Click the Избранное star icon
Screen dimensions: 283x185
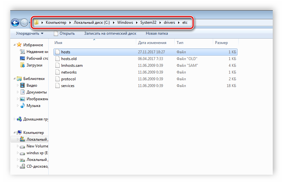19,45
